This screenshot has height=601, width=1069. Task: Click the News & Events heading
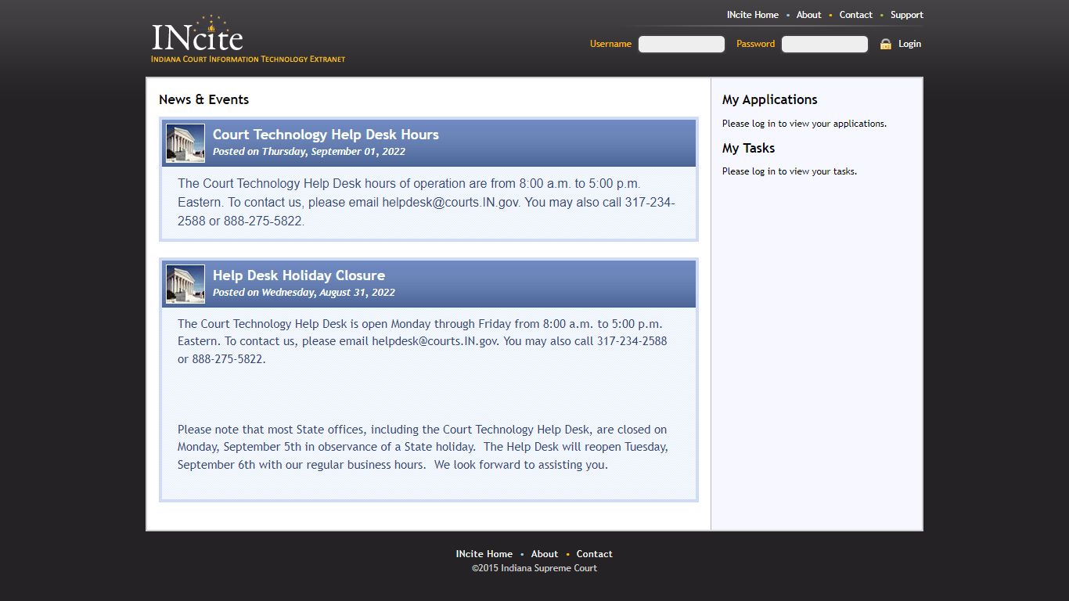coord(204,99)
